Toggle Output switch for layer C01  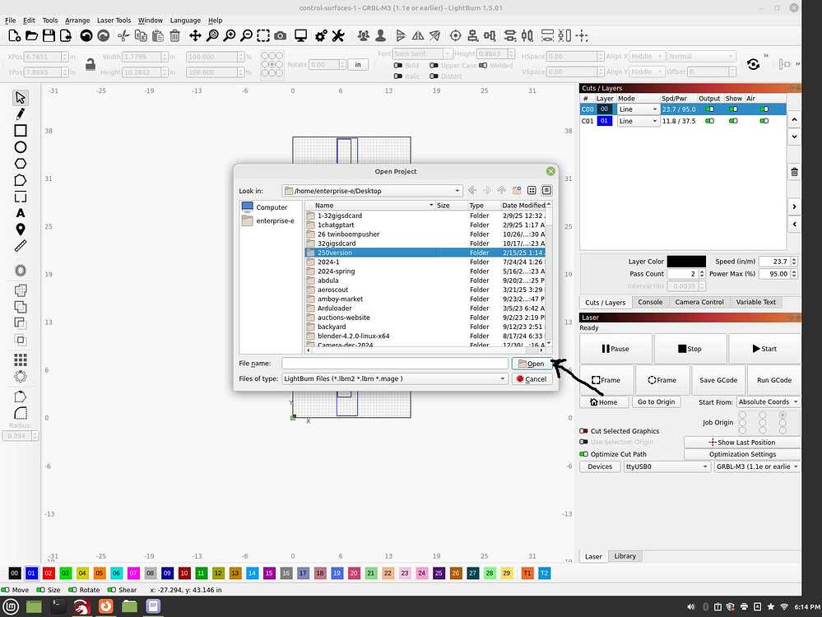click(x=709, y=121)
